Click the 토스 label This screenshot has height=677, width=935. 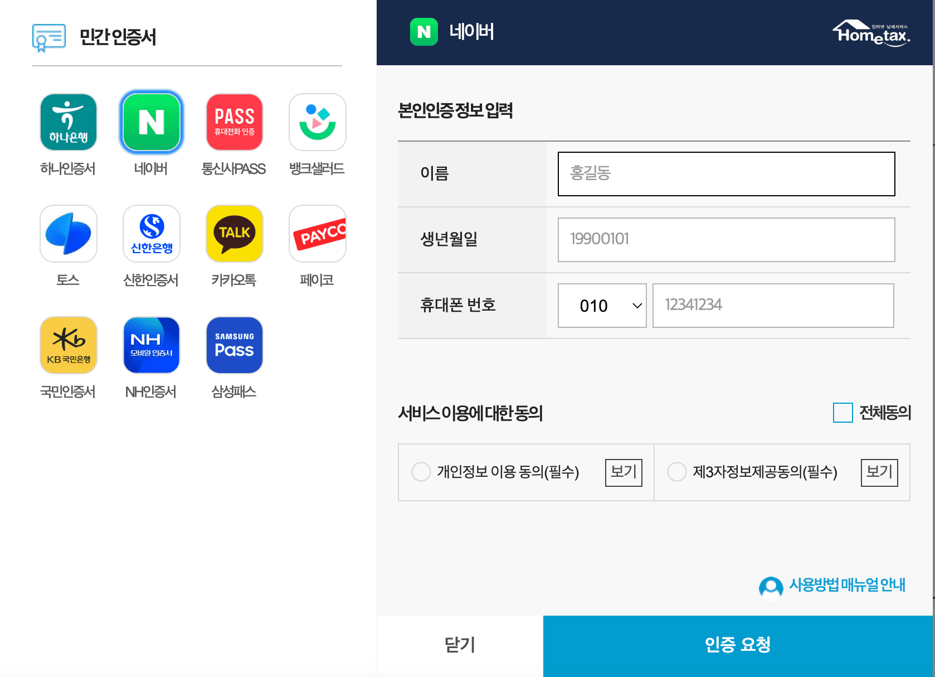coord(68,281)
